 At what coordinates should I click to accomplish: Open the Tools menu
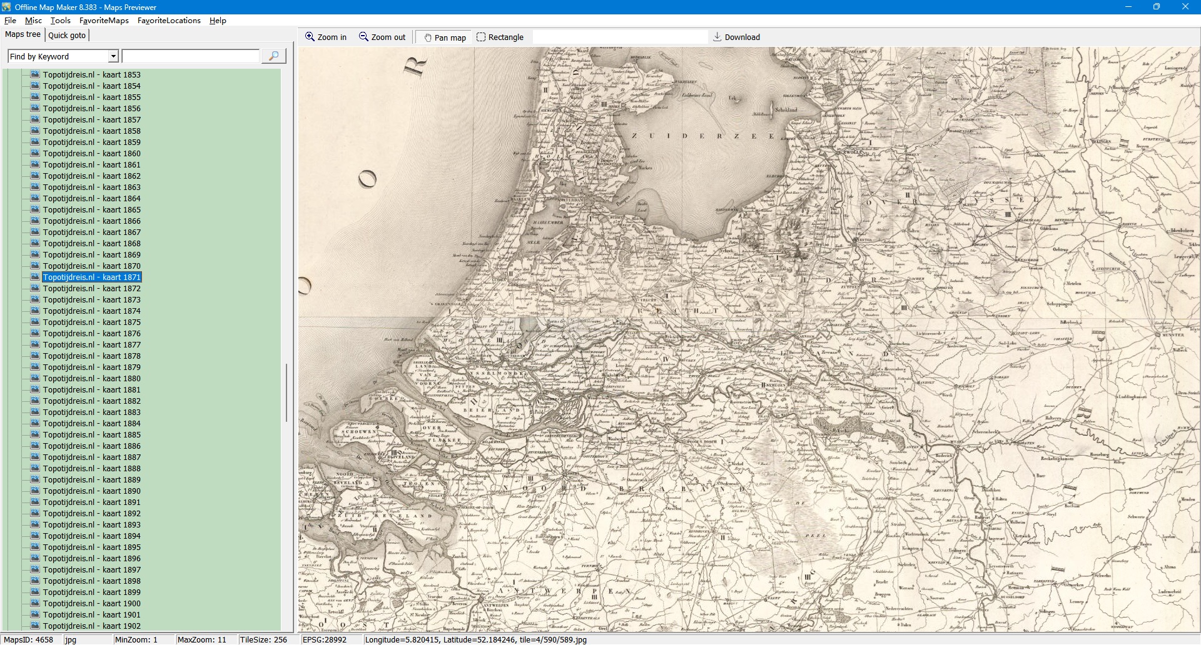[x=60, y=21]
